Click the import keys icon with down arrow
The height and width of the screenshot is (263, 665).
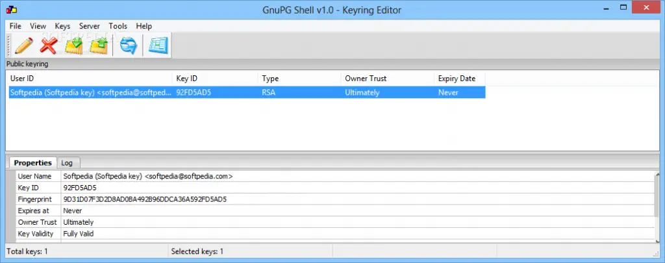coord(74,46)
